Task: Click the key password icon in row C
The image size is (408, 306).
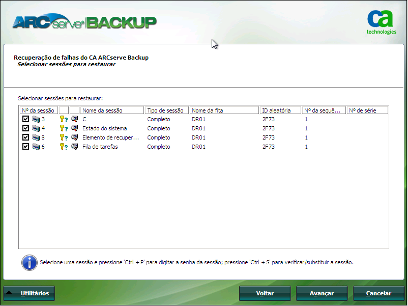Action: [x=64, y=119]
